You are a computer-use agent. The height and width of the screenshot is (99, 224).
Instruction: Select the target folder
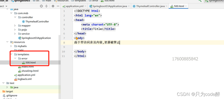pyautogui.click(x=8, y=91)
